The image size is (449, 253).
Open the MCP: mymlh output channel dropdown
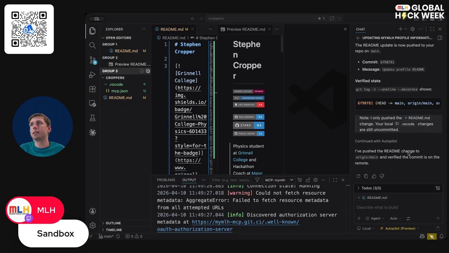(279, 180)
